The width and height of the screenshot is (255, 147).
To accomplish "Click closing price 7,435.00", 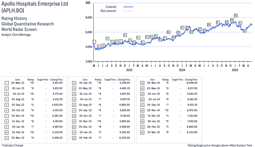I will (x=192, y=121).
